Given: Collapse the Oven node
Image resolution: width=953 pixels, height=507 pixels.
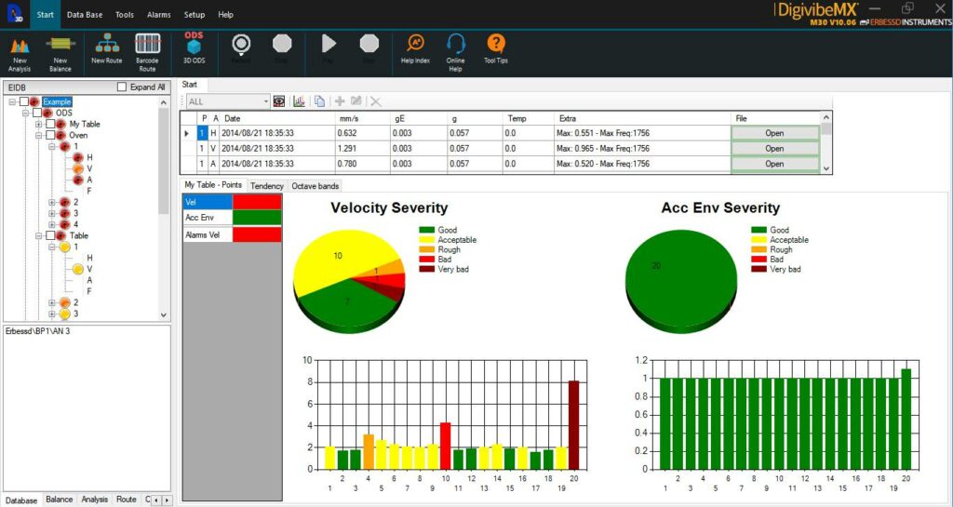Looking at the screenshot, I should [x=39, y=136].
